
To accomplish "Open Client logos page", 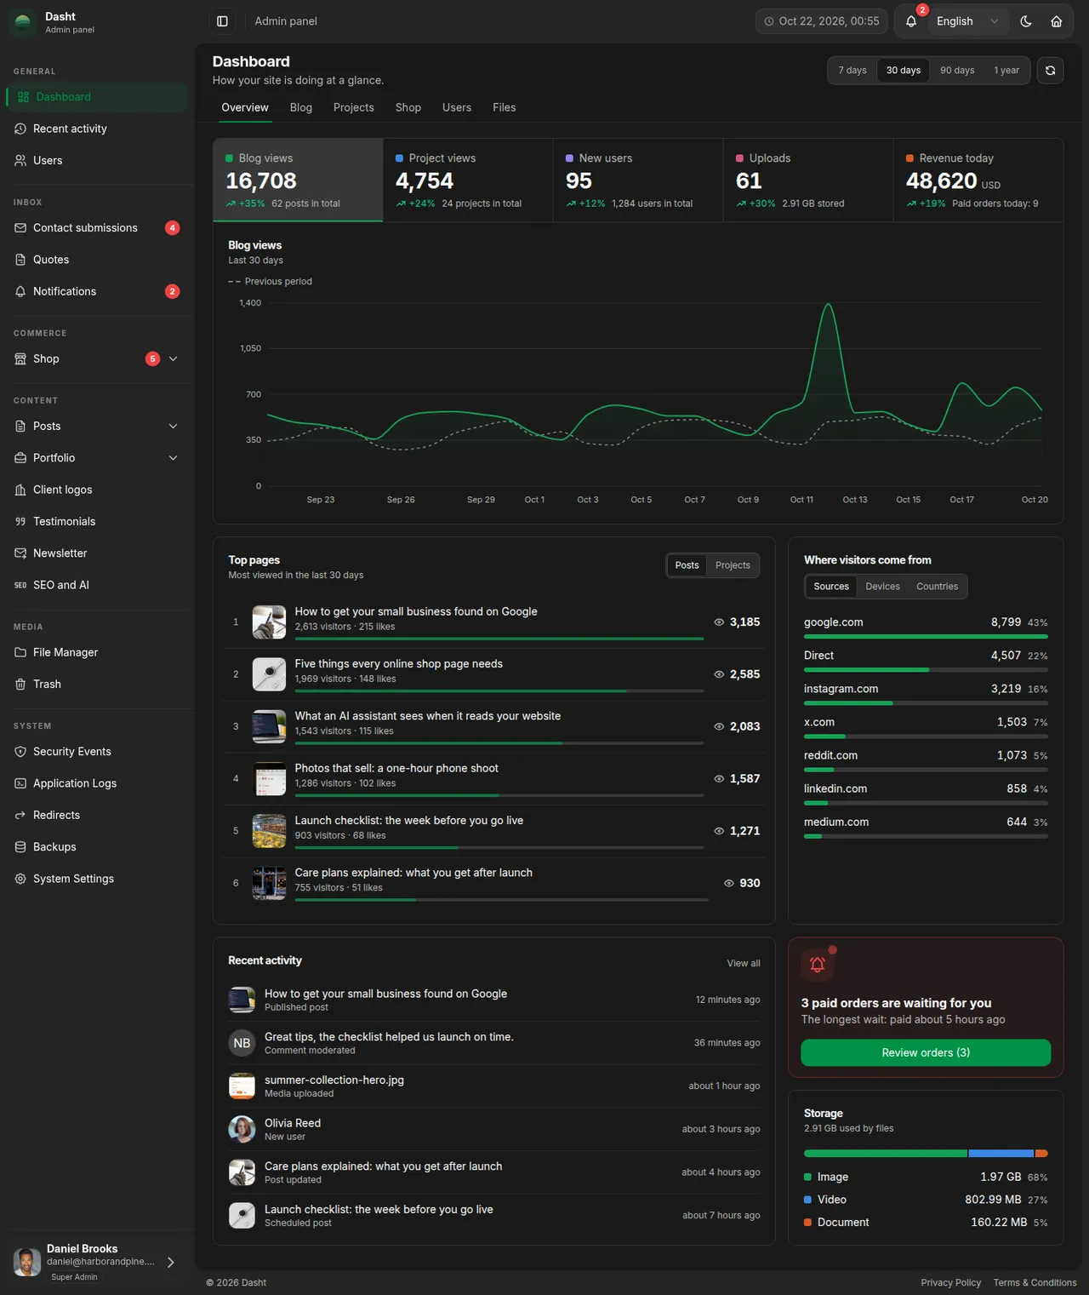I will pos(97,490).
